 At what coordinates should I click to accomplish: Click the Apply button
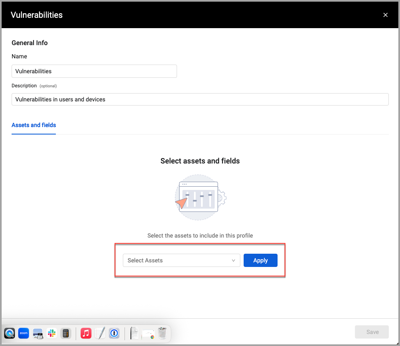click(x=261, y=260)
